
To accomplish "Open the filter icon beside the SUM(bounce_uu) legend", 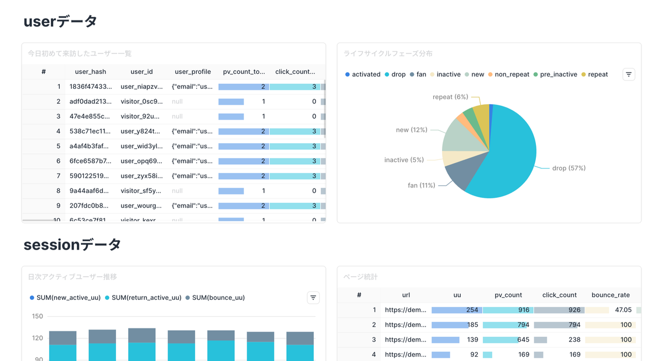I will click(313, 298).
